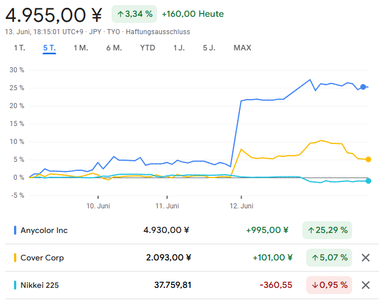Click the blue Anycolor end point marker
383x303 pixels.
[x=363, y=87]
